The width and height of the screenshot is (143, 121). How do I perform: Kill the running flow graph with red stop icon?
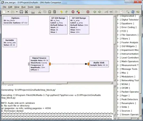[x=88, y=12]
